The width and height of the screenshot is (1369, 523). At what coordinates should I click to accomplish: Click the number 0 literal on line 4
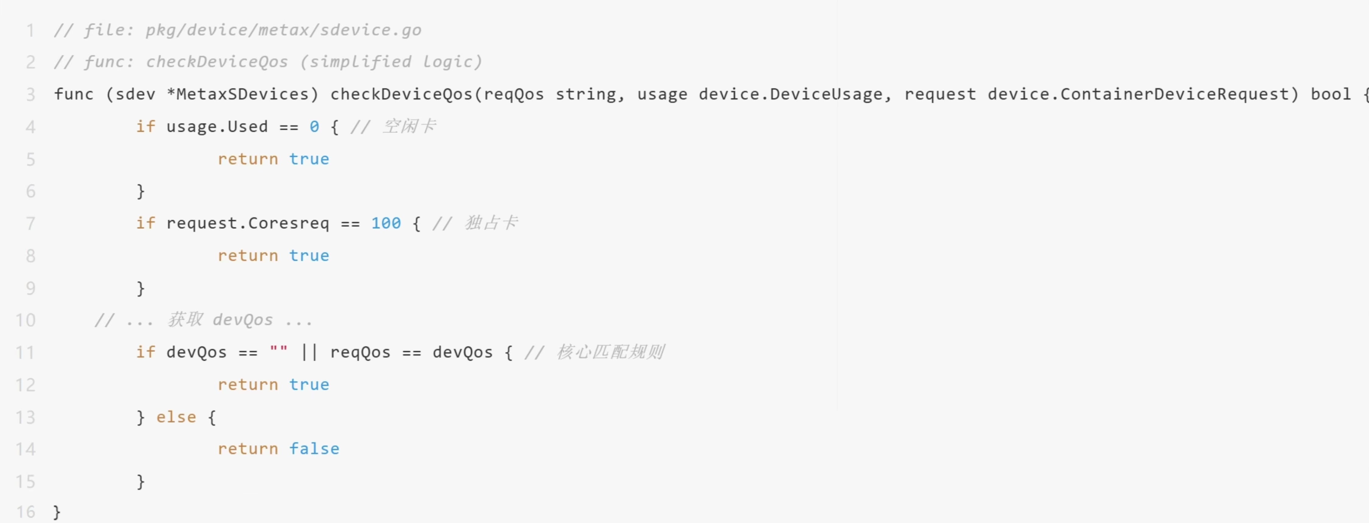(314, 127)
